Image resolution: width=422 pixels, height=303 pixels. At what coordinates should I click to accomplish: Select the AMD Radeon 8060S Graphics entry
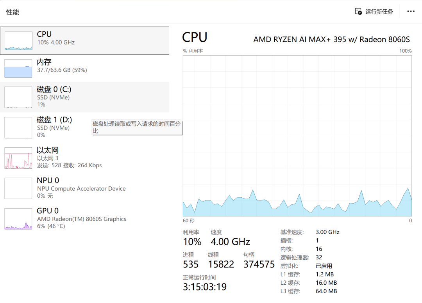84,218
